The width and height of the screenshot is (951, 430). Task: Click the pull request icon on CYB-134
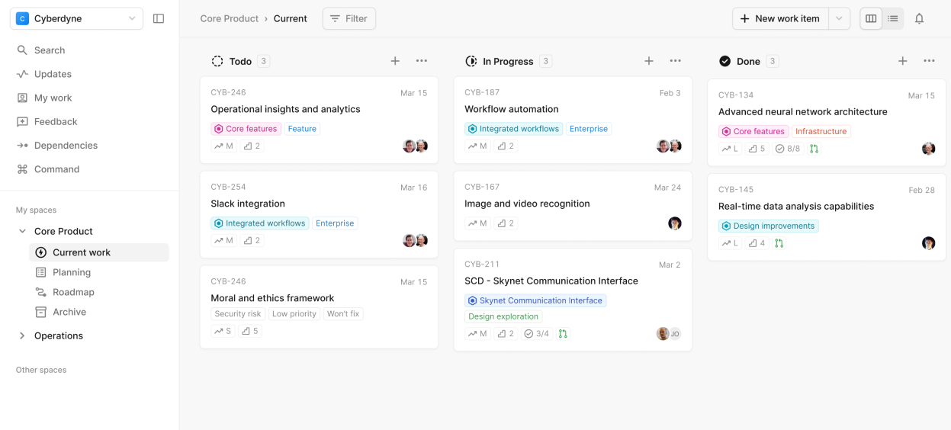point(814,149)
